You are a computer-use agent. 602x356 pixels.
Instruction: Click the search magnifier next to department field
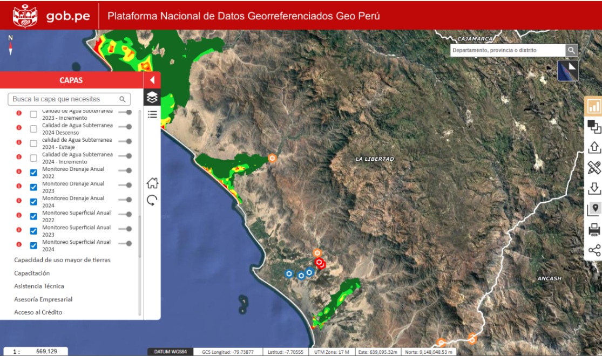click(x=571, y=49)
